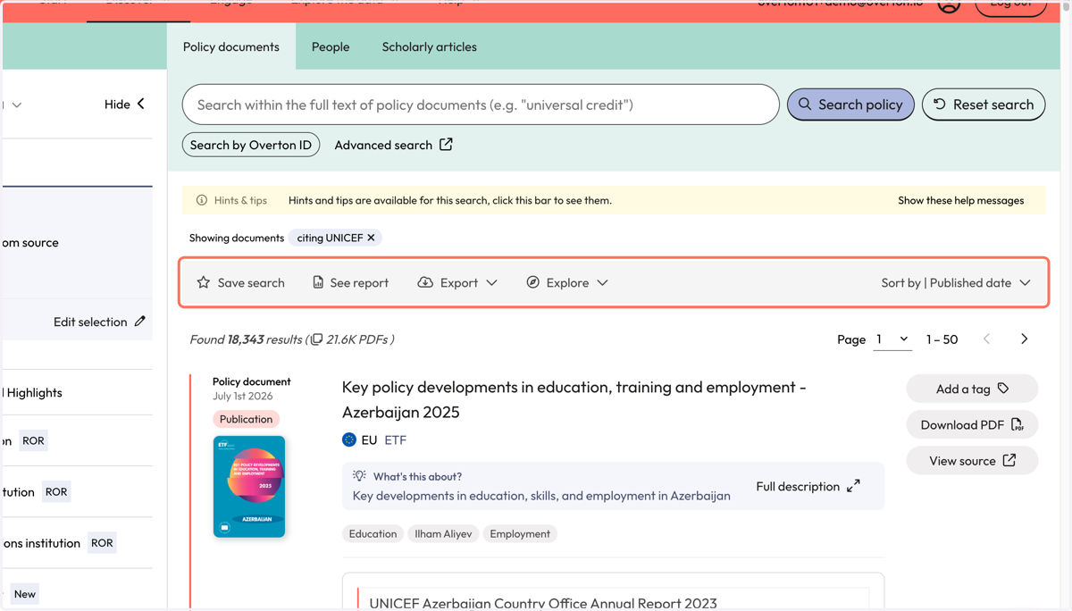This screenshot has width=1072, height=611.
Task: Click the Reset search button
Action: (x=984, y=105)
